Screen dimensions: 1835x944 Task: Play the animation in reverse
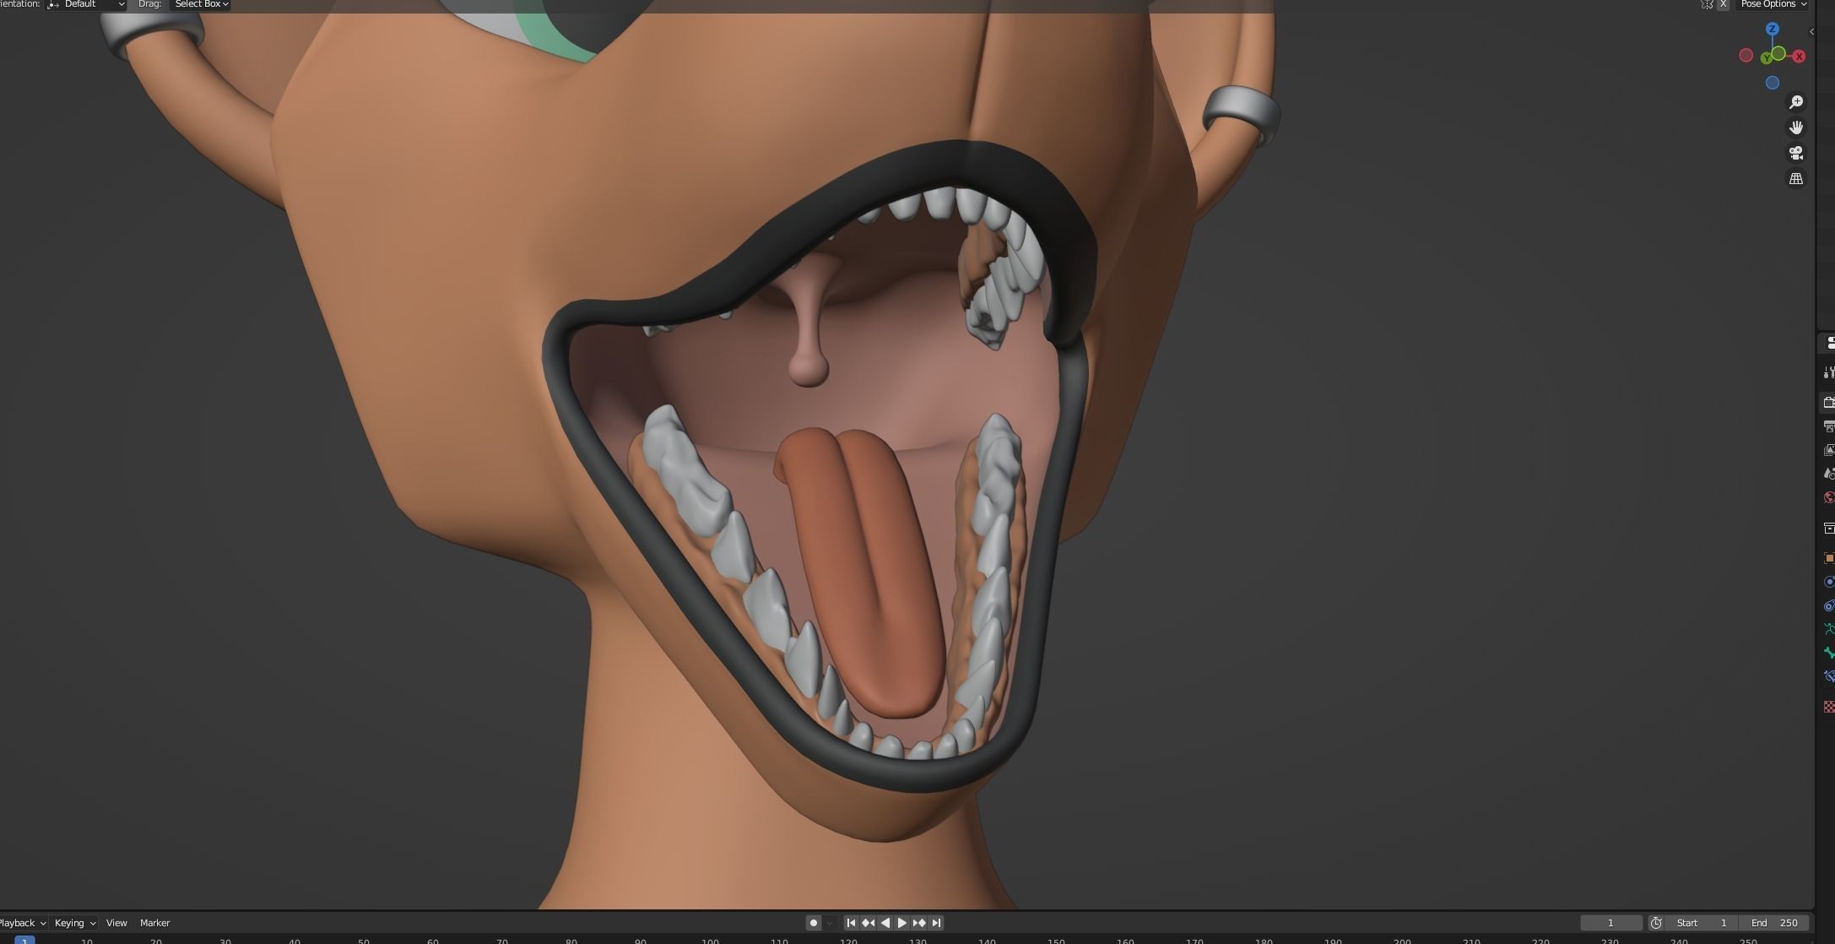point(885,923)
